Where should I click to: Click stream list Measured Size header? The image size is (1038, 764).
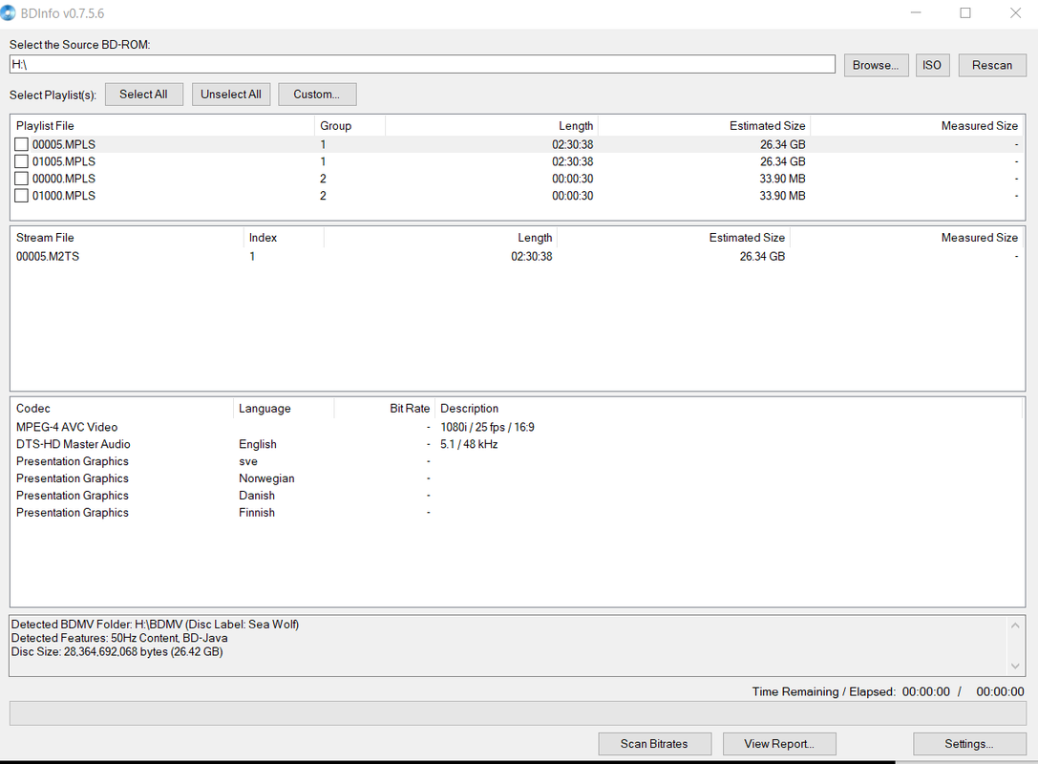(907, 238)
